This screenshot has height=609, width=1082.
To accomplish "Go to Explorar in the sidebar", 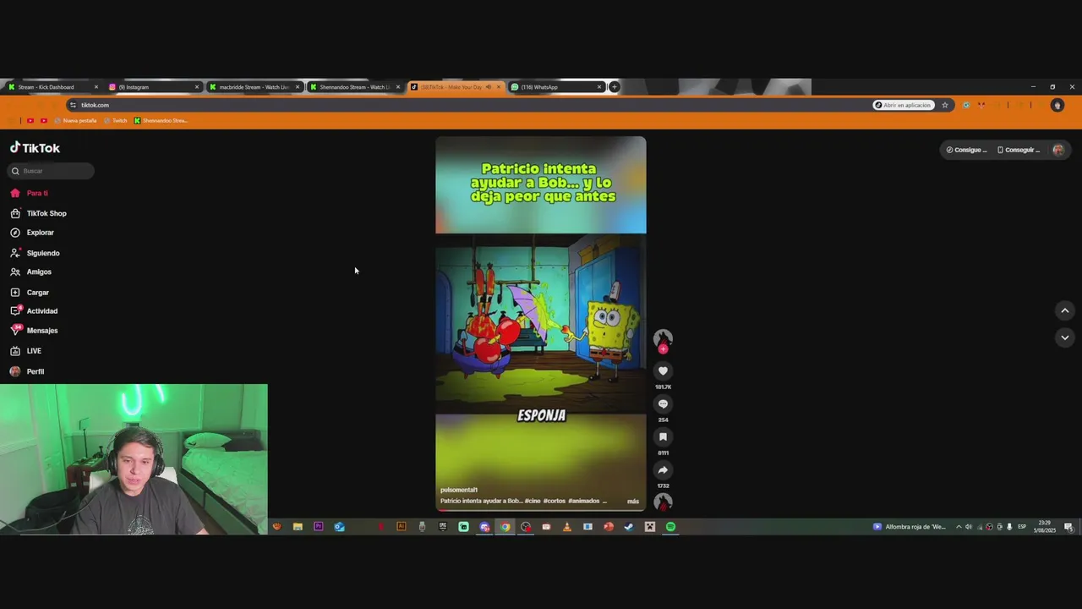I will 32,233.
